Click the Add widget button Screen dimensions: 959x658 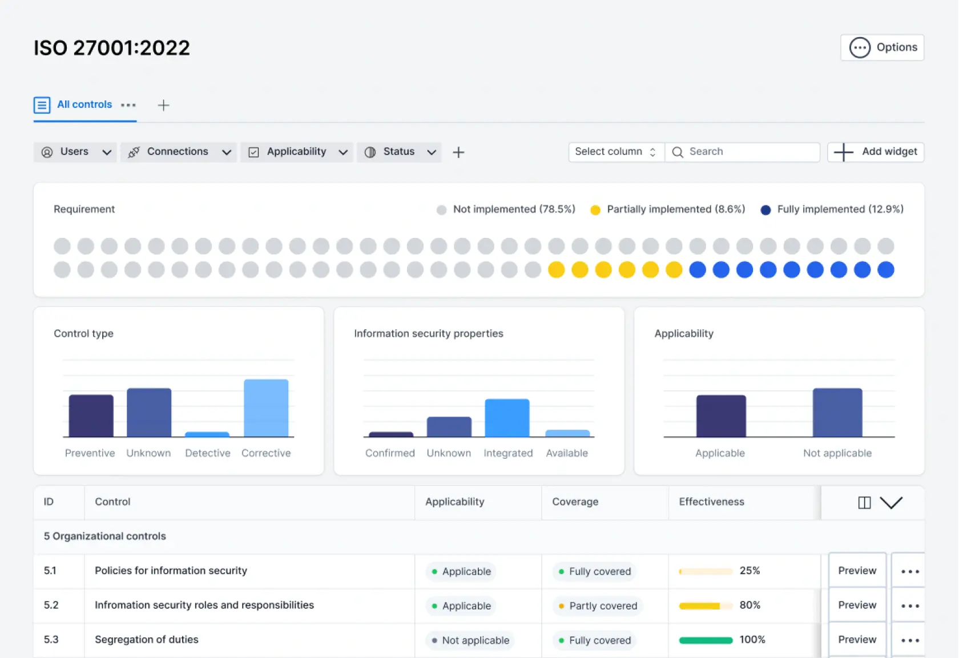875,152
